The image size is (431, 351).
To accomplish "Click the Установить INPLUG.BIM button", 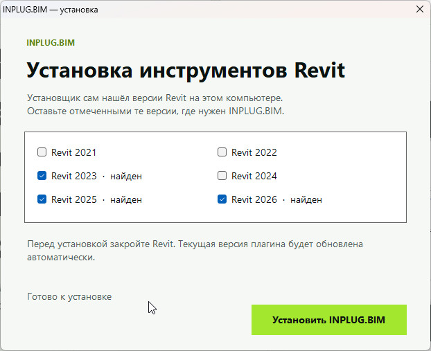I will pos(329,320).
